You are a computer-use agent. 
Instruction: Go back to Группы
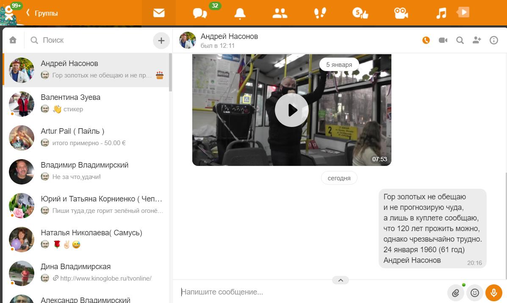coord(42,13)
